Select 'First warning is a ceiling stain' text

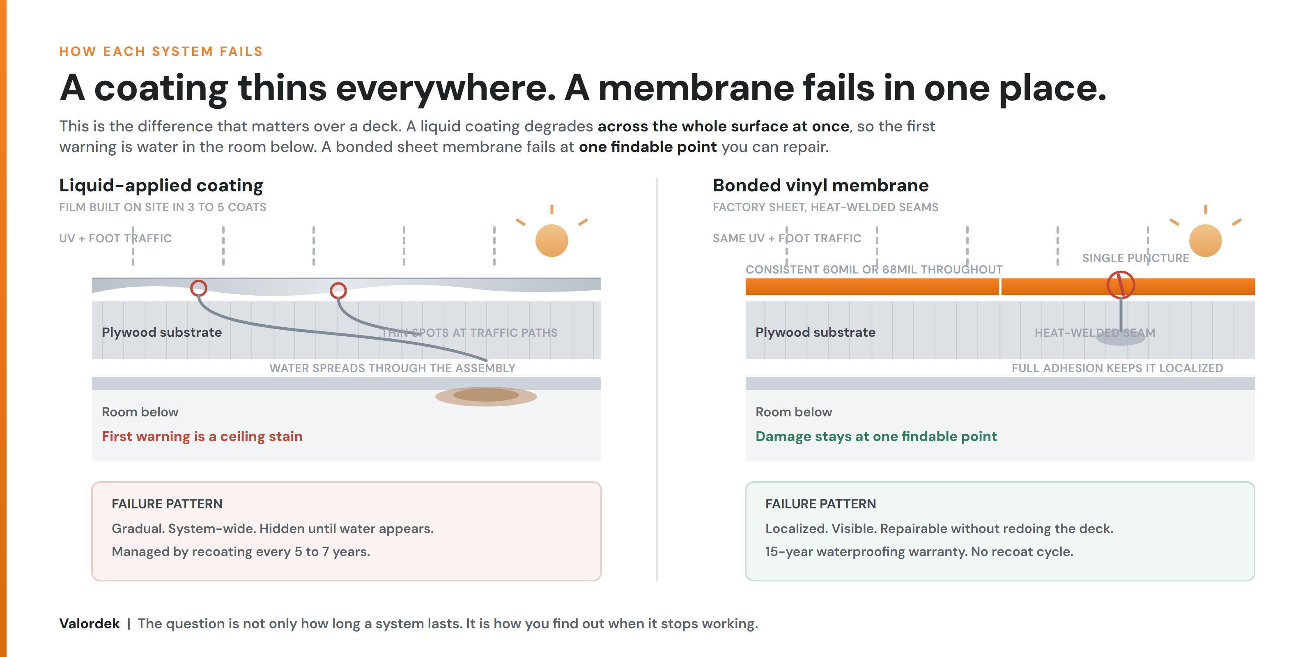(202, 436)
